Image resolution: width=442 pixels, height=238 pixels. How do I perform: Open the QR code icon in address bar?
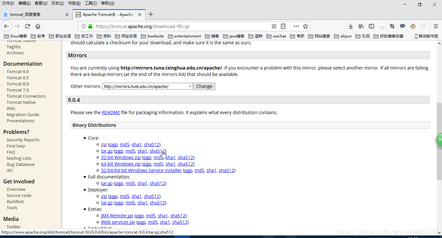(x=274, y=26)
